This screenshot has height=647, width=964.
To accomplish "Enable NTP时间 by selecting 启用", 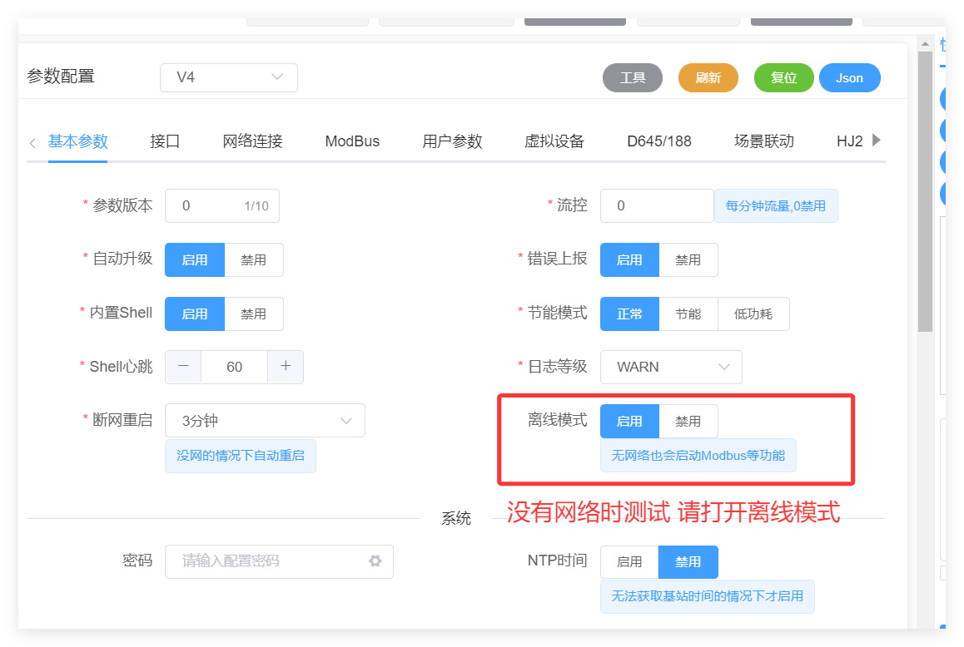I will click(629, 562).
